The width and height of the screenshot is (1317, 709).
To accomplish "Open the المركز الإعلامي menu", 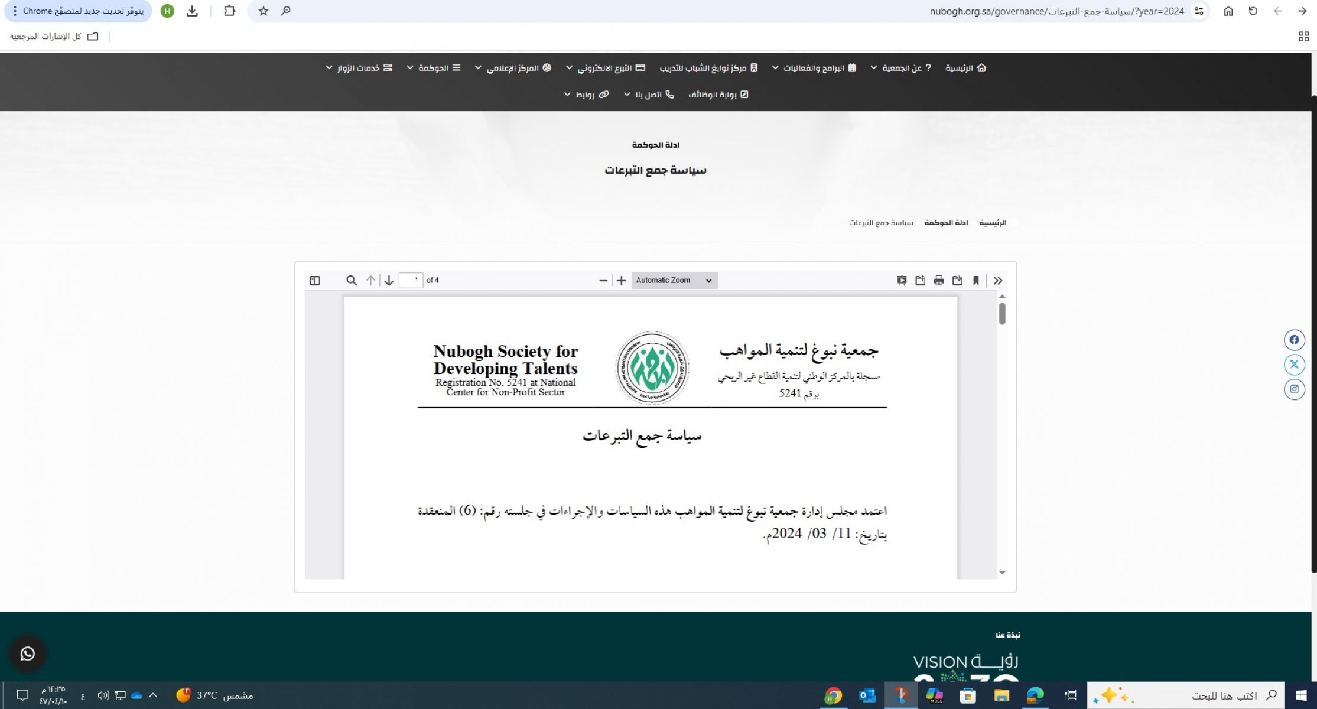I will point(512,68).
